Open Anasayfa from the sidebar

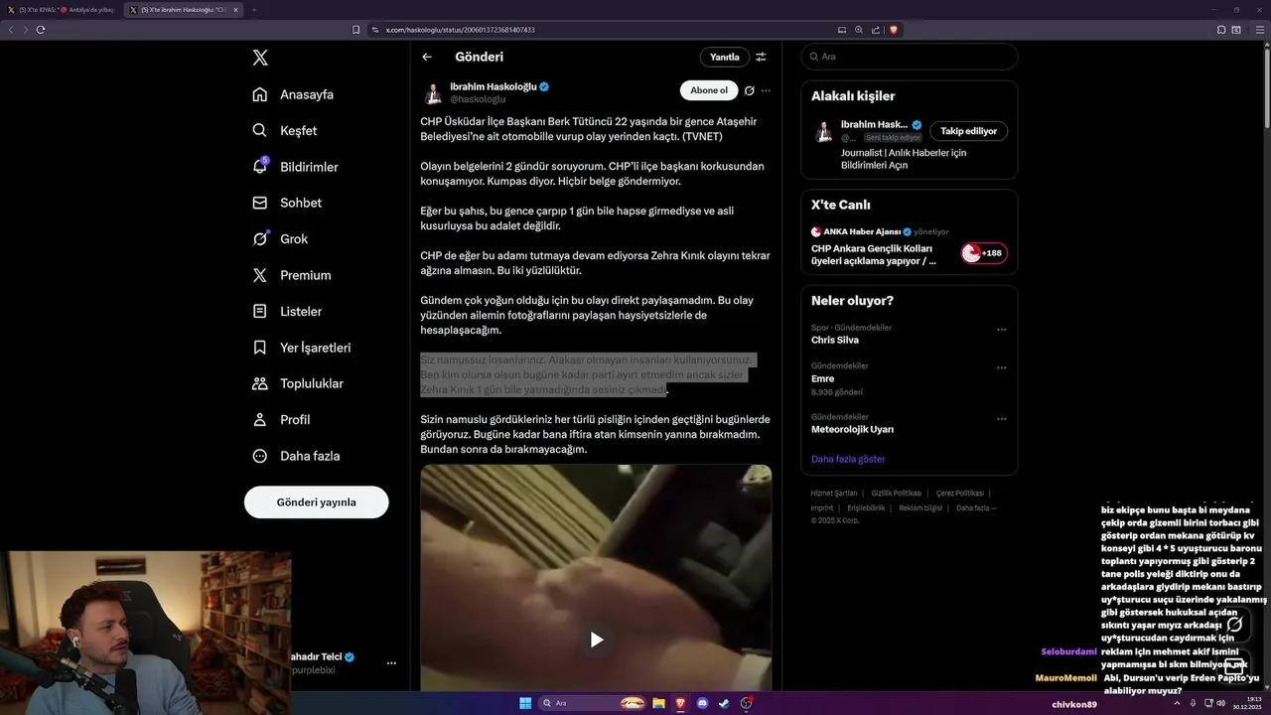293,94
